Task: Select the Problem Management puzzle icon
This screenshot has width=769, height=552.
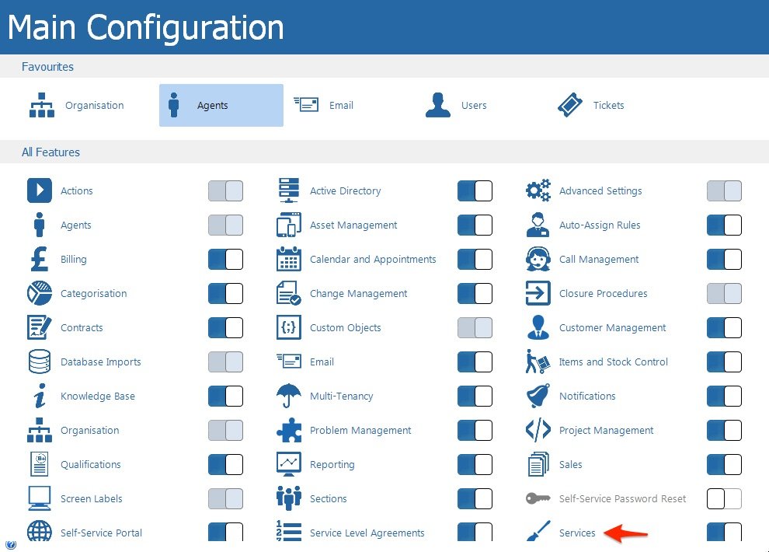Action: coord(288,431)
